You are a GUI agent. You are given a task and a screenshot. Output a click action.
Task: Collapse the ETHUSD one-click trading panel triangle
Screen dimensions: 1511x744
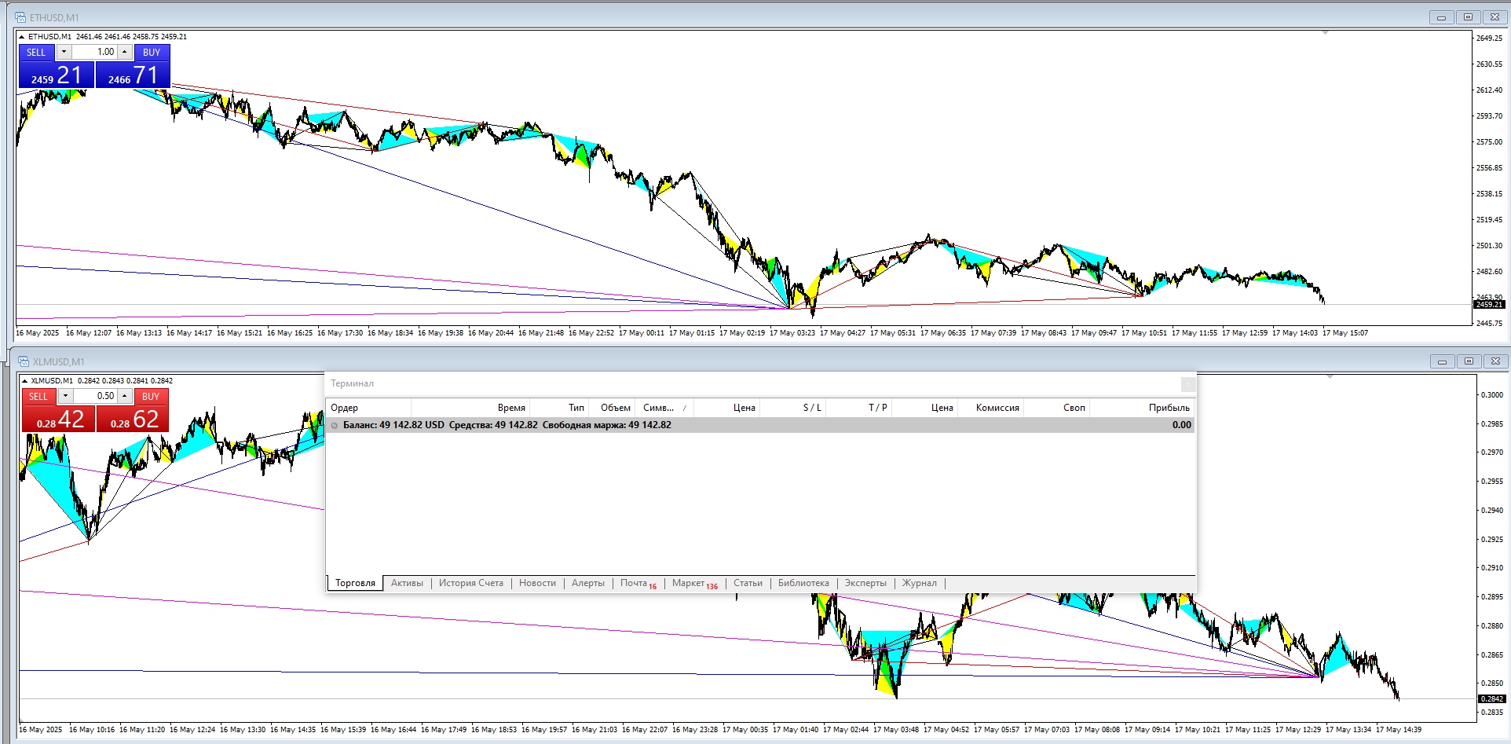tap(22, 37)
